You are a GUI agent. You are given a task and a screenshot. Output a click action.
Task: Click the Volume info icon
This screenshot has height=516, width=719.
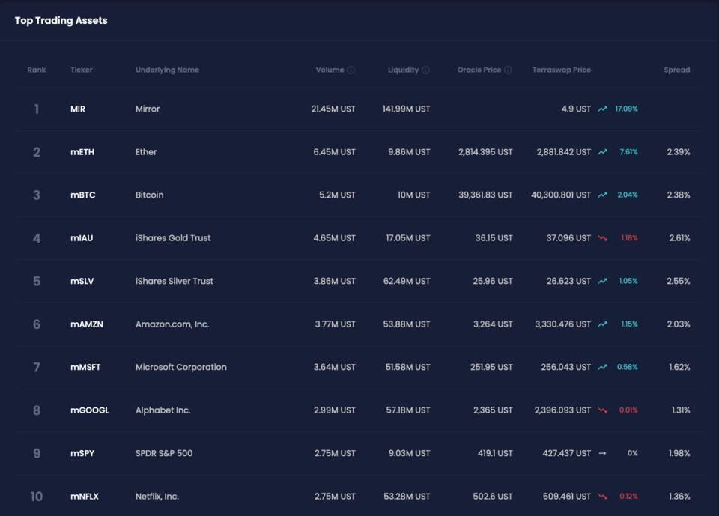(351, 70)
